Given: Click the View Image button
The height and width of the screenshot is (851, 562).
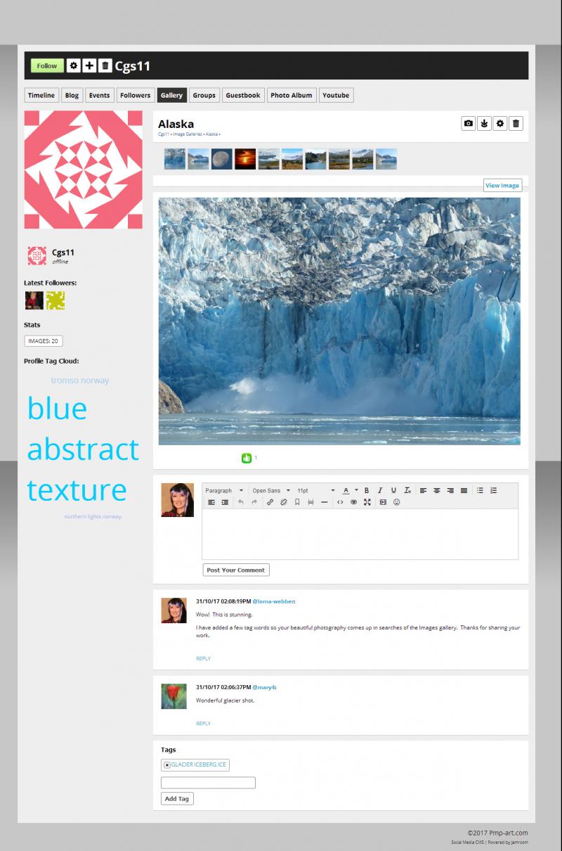Looking at the screenshot, I should (502, 186).
